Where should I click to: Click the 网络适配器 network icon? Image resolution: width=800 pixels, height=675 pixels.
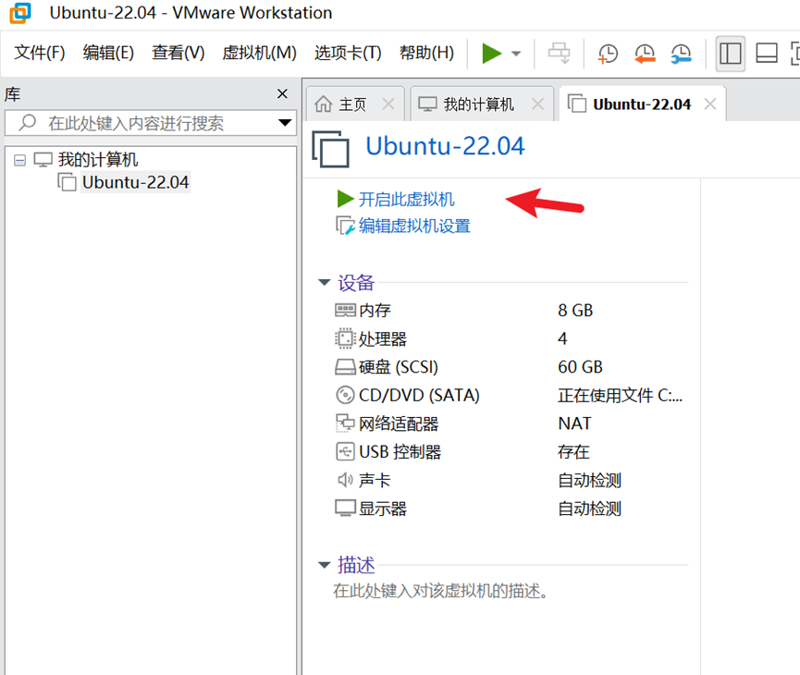point(345,423)
